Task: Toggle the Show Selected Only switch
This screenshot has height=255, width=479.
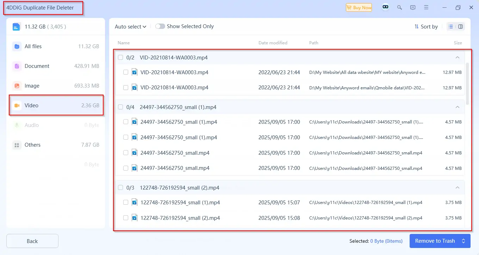Action: click(160, 26)
